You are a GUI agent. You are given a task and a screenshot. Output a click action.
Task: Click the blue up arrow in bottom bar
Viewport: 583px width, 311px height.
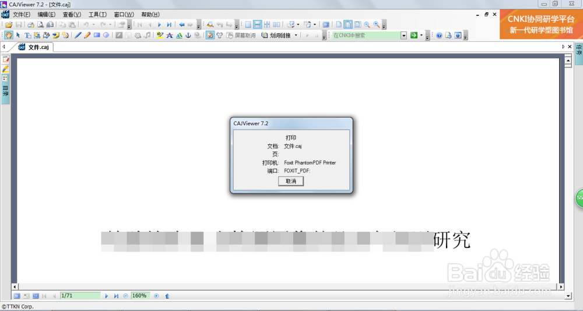167,296
